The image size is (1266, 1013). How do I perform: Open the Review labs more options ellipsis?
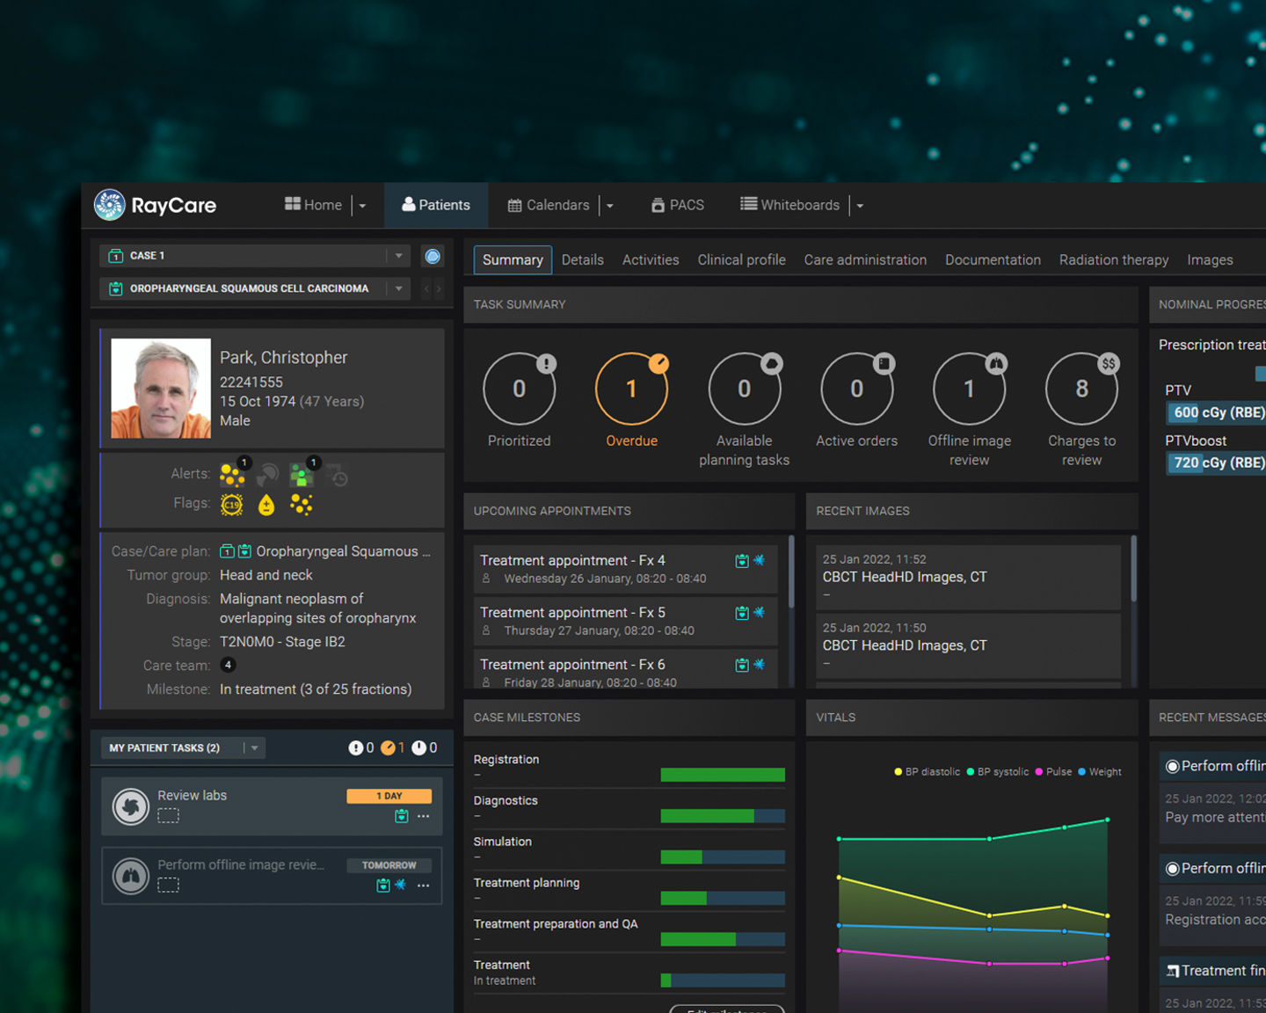424,817
